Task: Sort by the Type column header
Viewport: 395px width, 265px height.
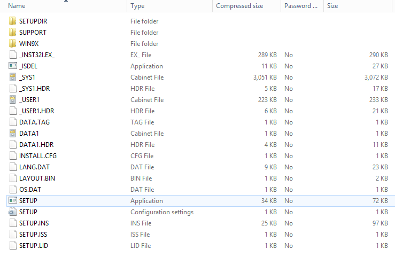Action: click(137, 6)
